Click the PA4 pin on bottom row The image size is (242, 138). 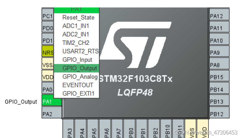pyautogui.click(x=81, y=129)
